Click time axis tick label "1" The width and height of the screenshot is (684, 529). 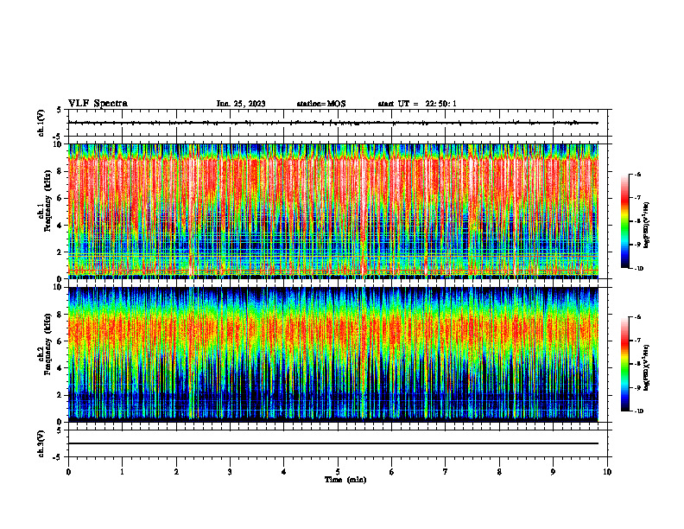tap(122, 472)
